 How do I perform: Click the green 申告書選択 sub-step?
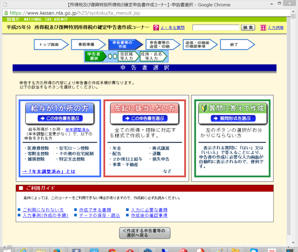pos(95,56)
